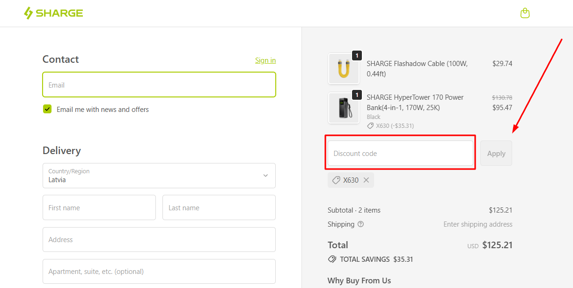Click the Apply discount button

(x=496, y=153)
